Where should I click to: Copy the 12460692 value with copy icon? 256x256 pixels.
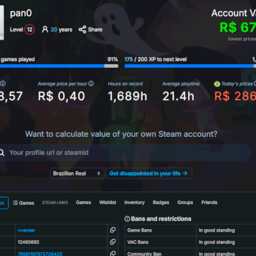[x=113, y=242]
